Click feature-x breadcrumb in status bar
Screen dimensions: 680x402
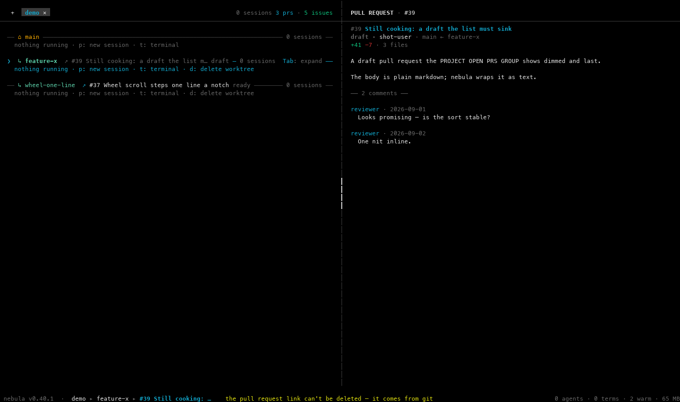pos(113,398)
